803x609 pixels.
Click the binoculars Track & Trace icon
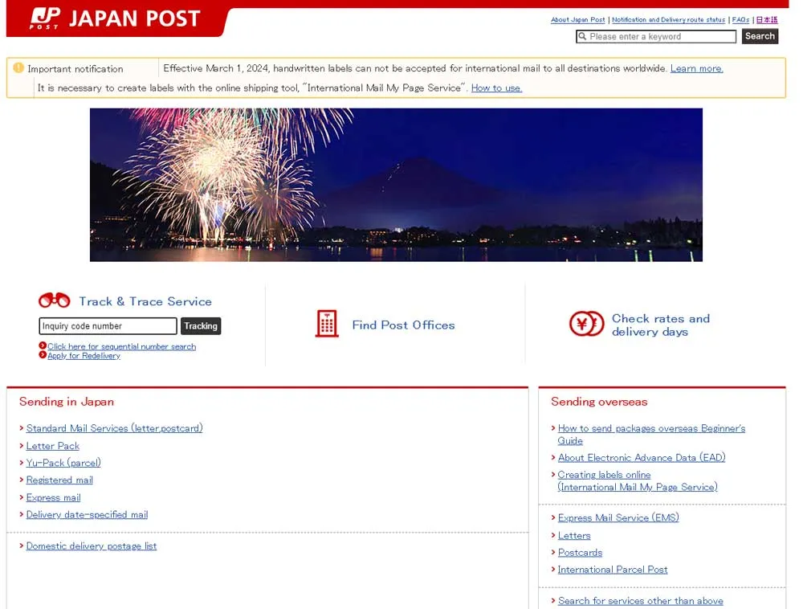tap(55, 300)
